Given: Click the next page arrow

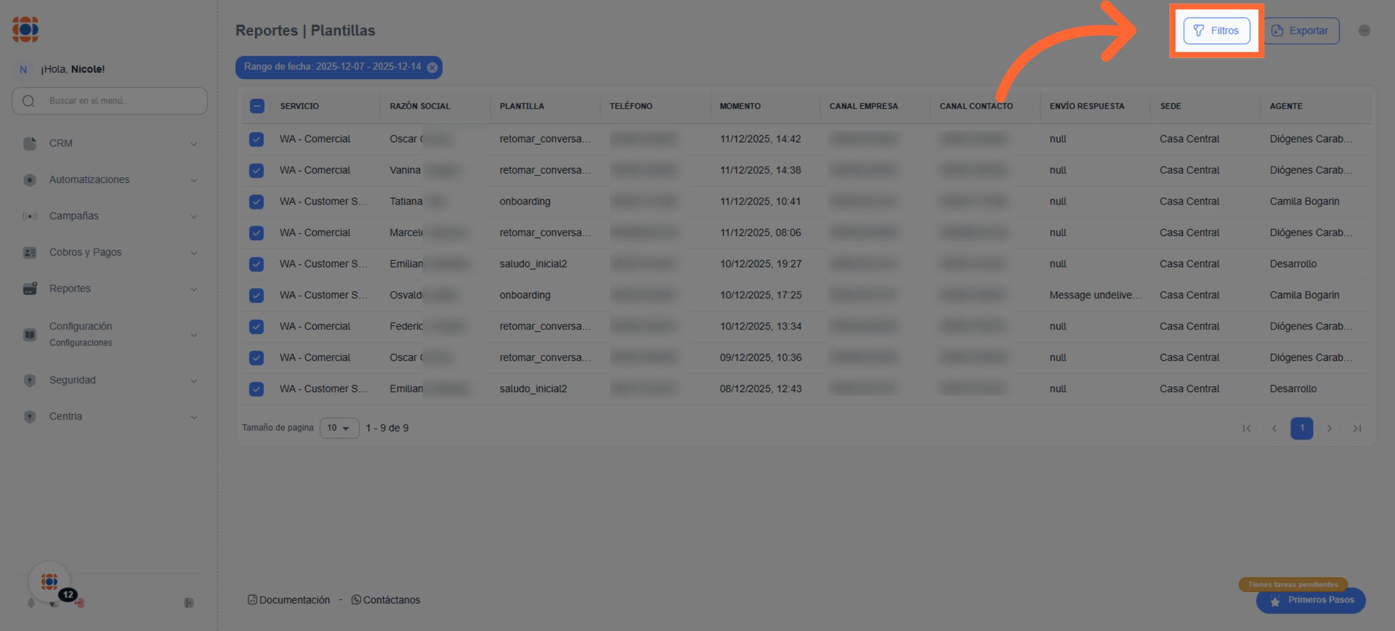Looking at the screenshot, I should (x=1329, y=428).
